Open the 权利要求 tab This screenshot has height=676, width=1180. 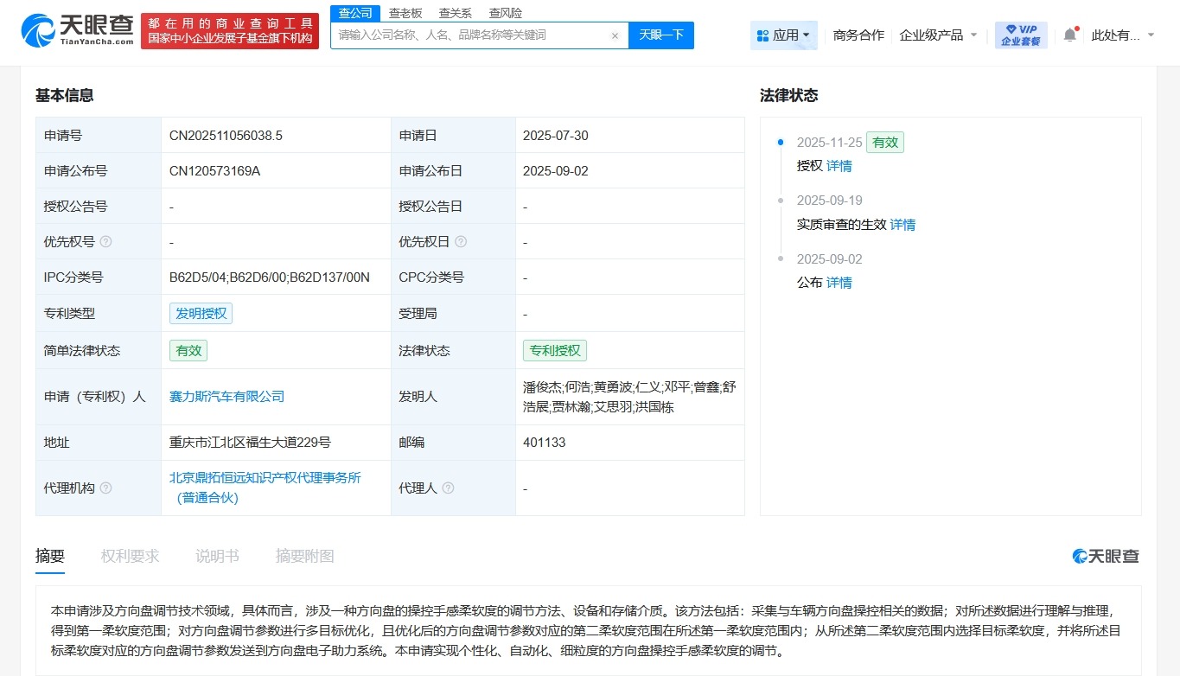pos(130,556)
